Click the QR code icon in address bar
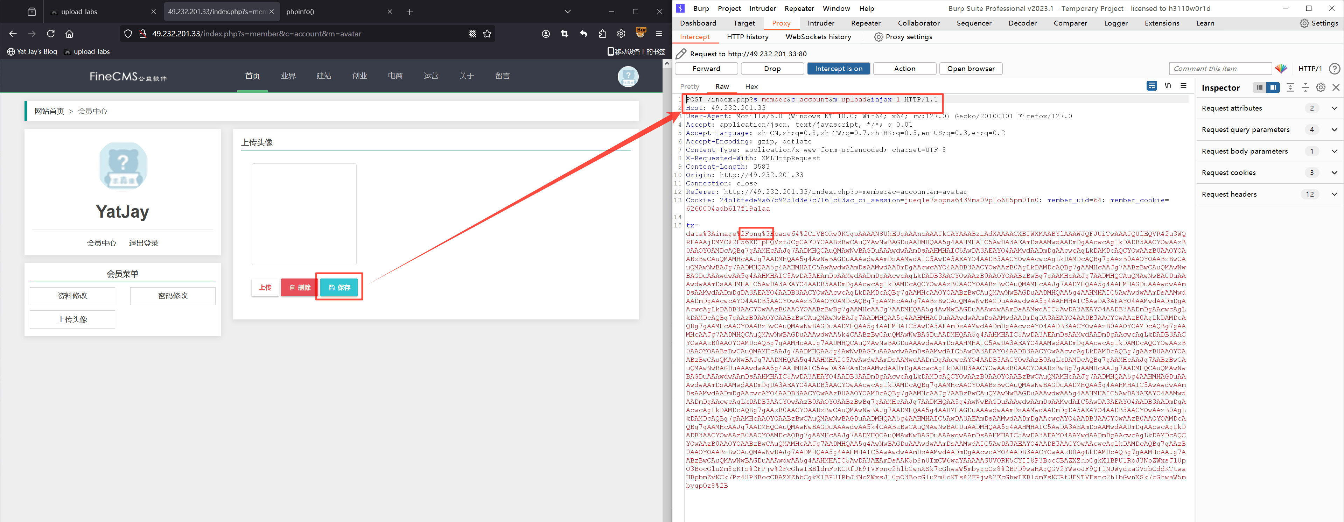Viewport: 1344px width, 522px height. [472, 34]
